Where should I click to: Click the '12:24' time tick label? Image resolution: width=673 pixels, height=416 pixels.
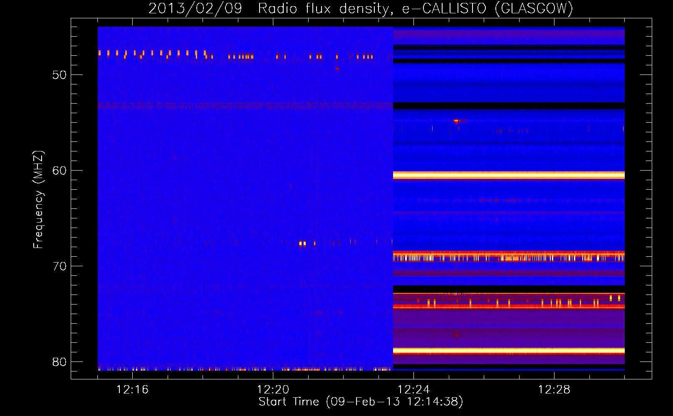tap(413, 389)
